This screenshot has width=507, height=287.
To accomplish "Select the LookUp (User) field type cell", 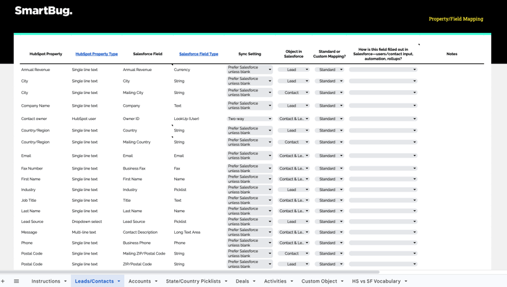I will click(x=186, y=119).
